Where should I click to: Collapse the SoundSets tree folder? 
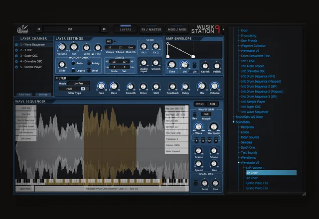pos(234,122)
